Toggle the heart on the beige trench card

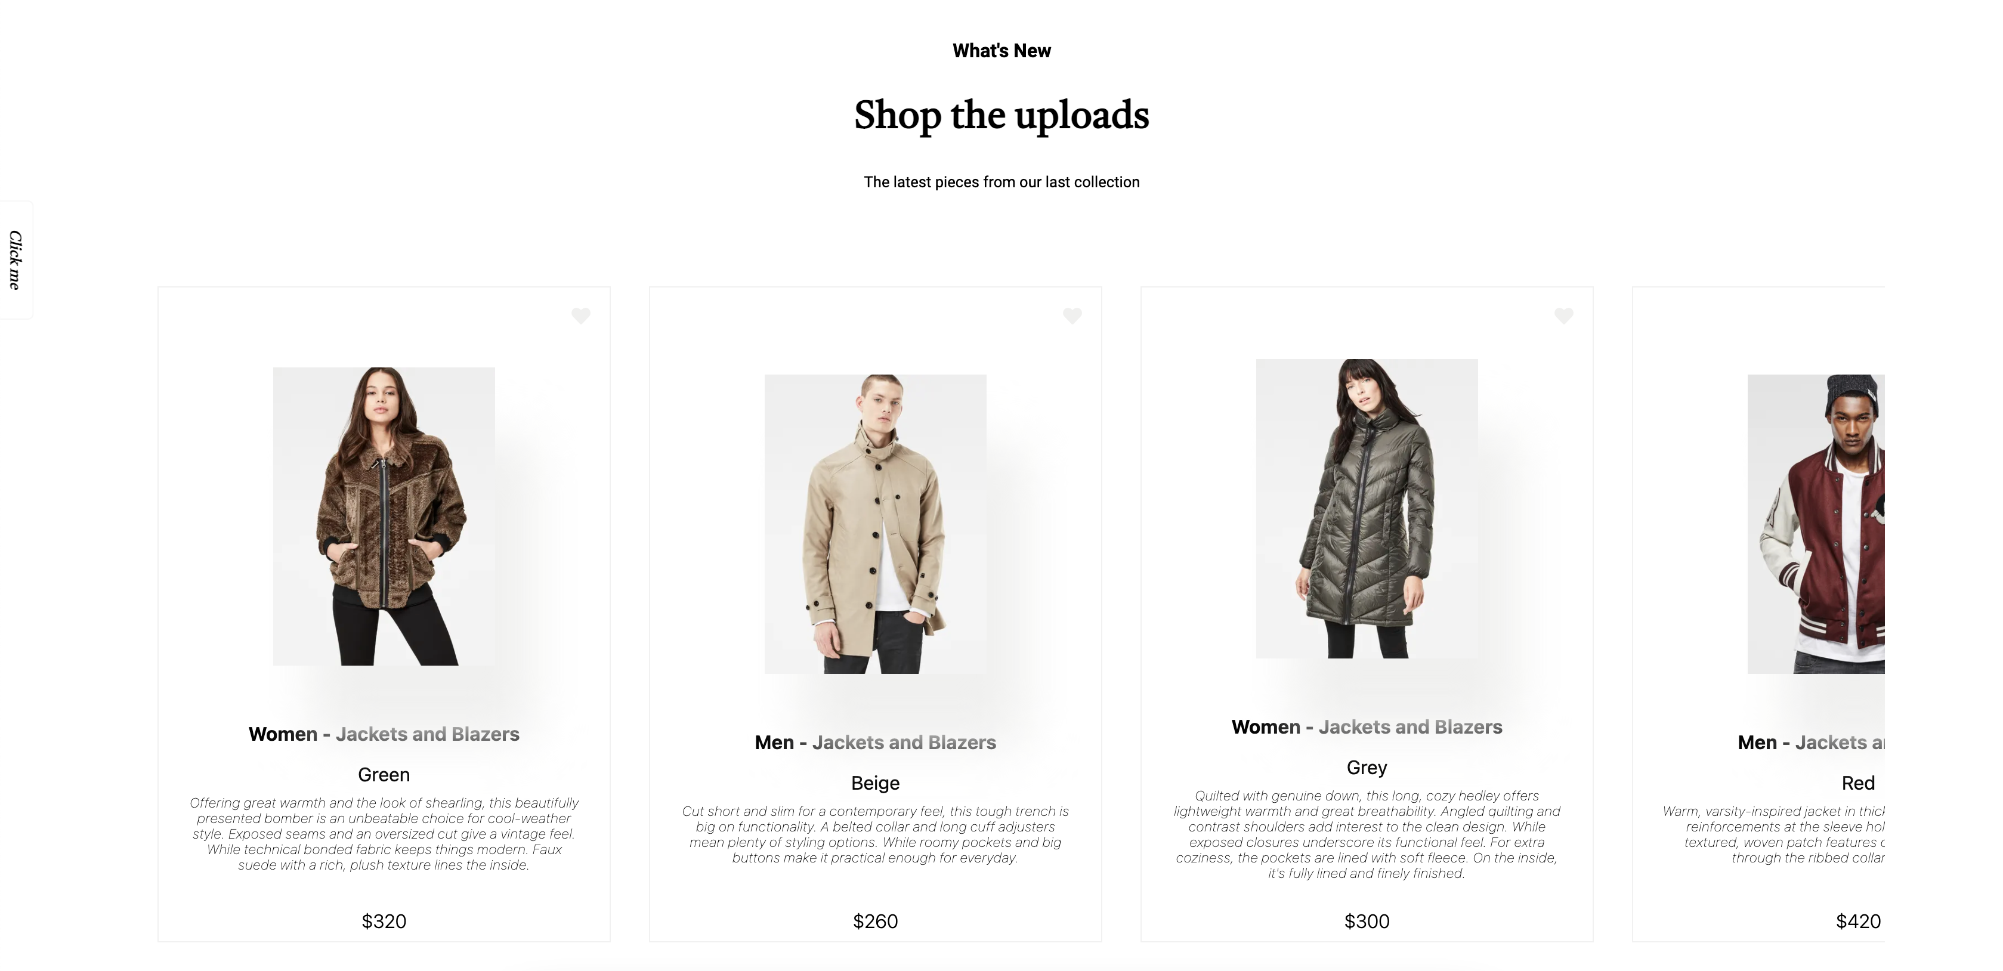(1071, 316)
